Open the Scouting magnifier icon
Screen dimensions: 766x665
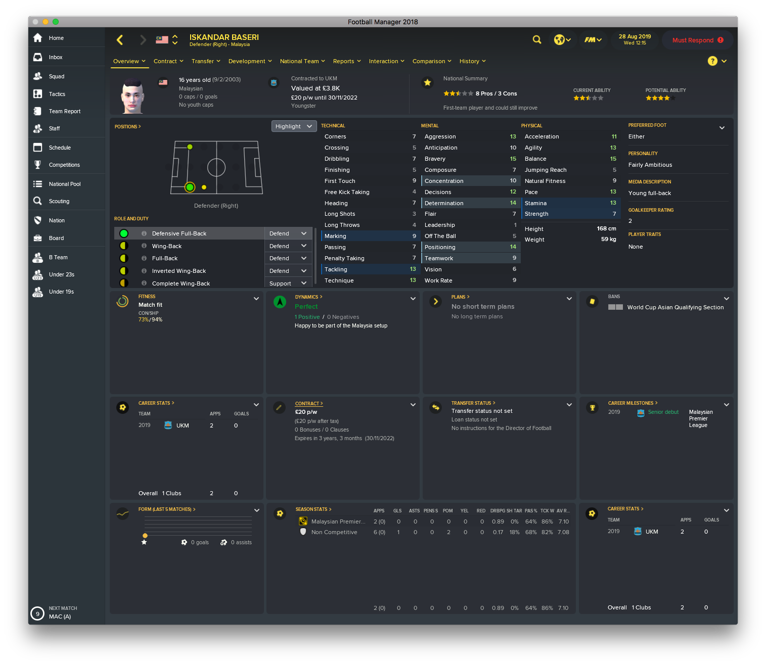tap(37, 201)
